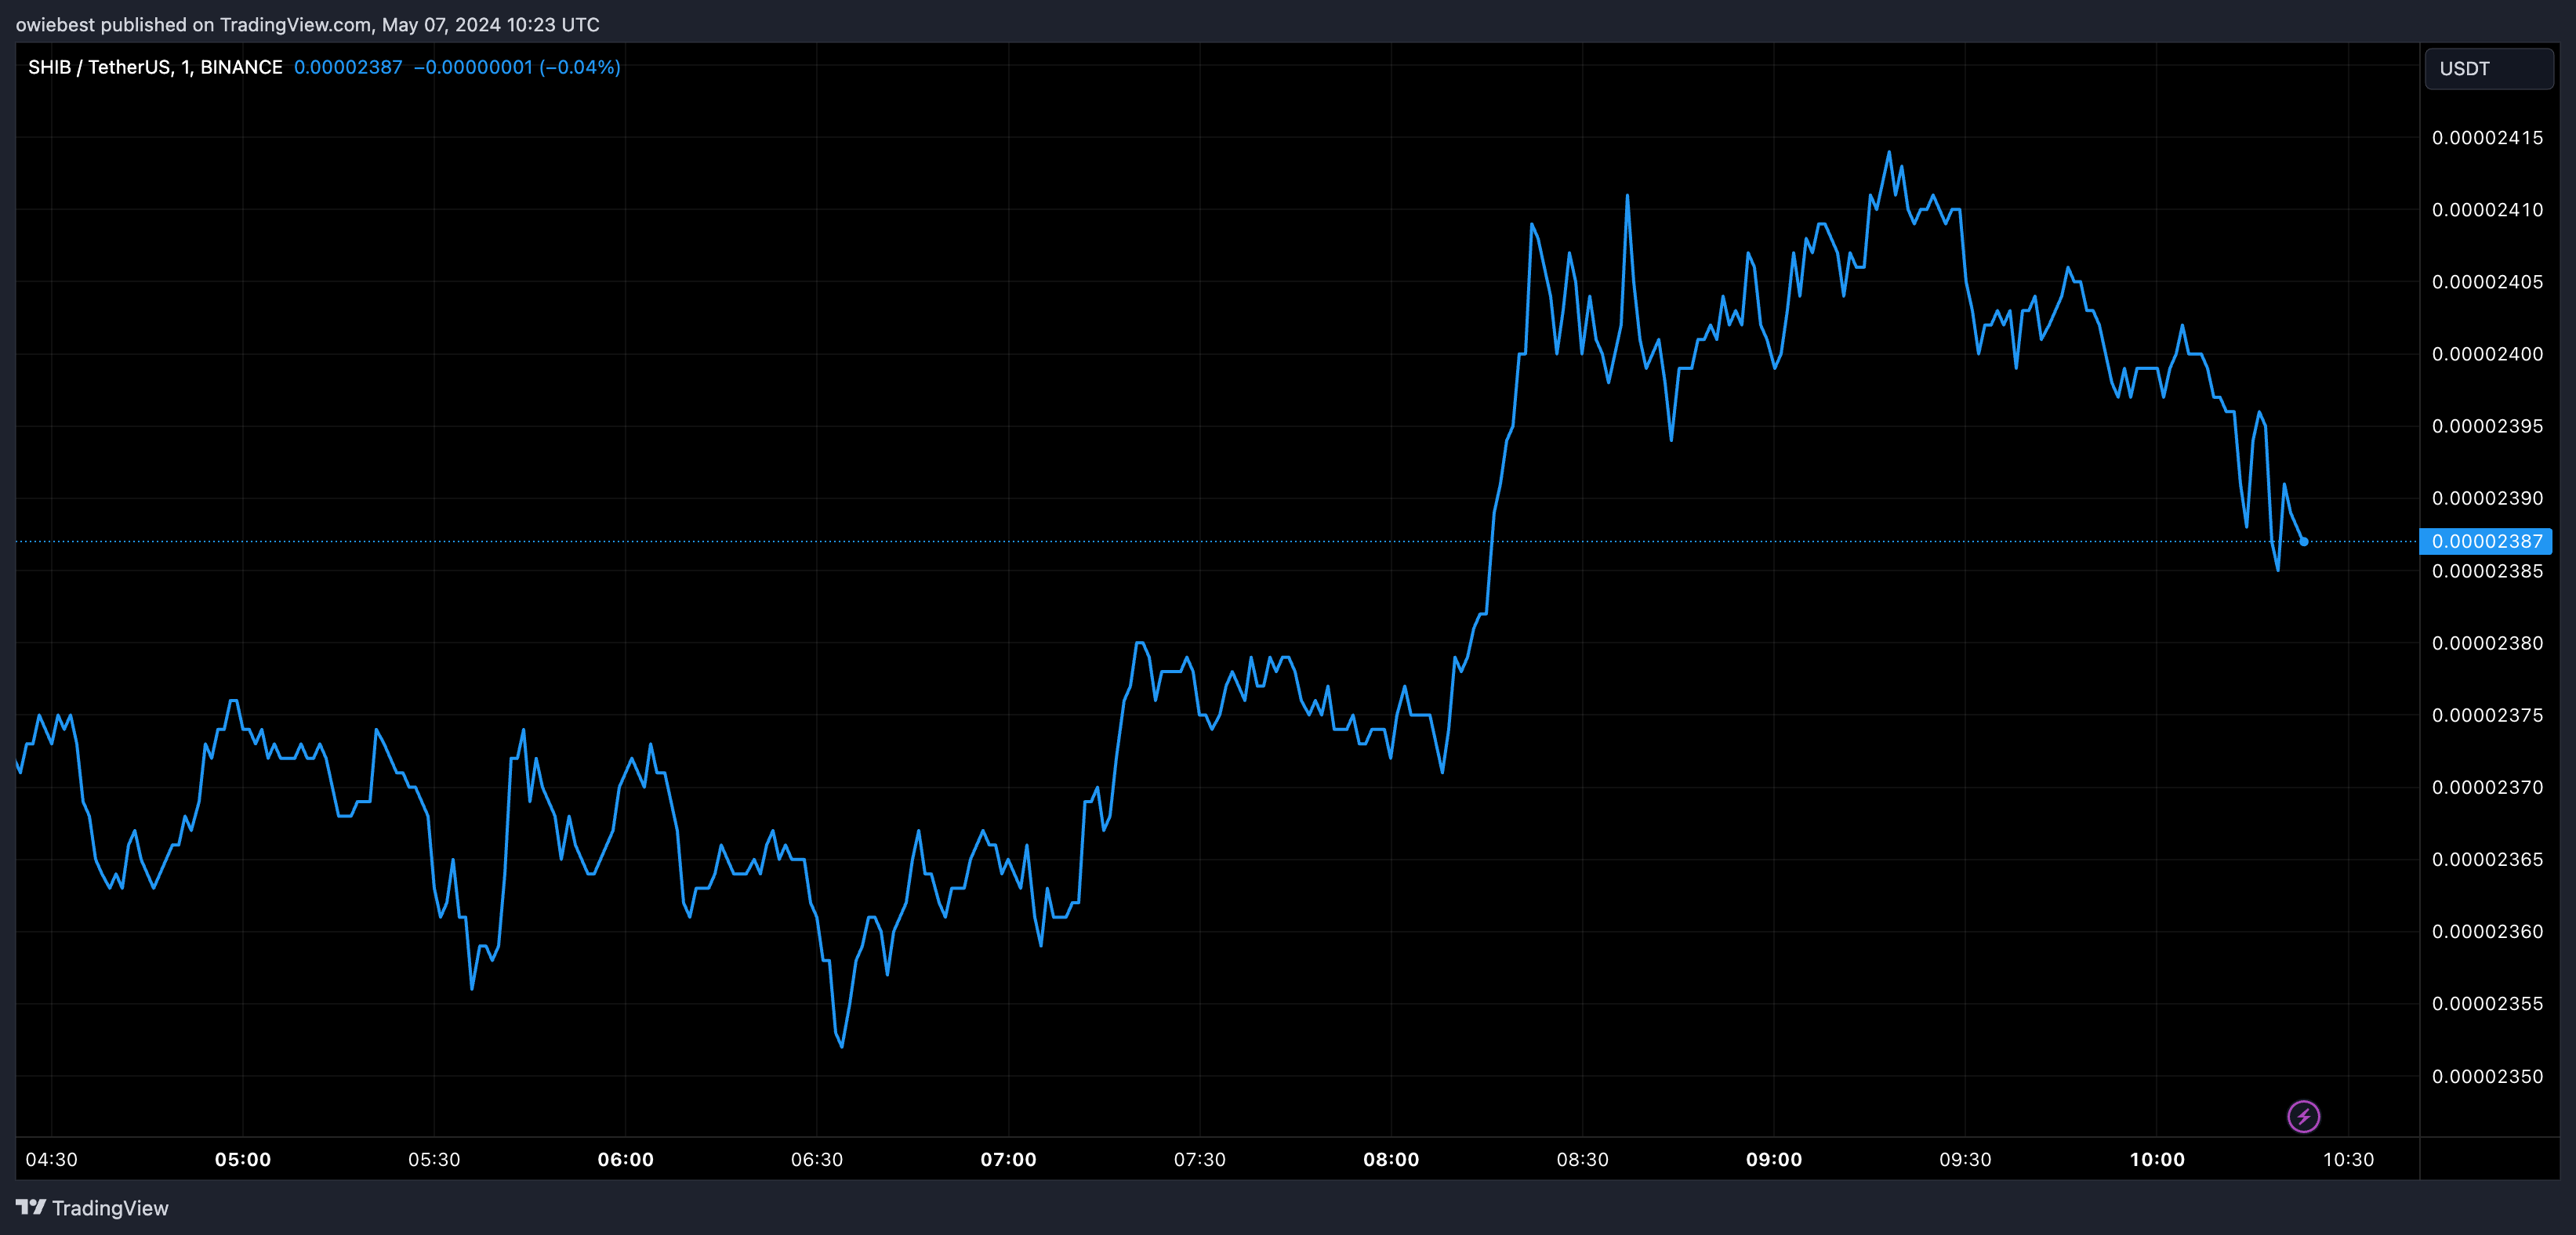
Task: Open the USDT currency selector
Action: (2488, 69)
